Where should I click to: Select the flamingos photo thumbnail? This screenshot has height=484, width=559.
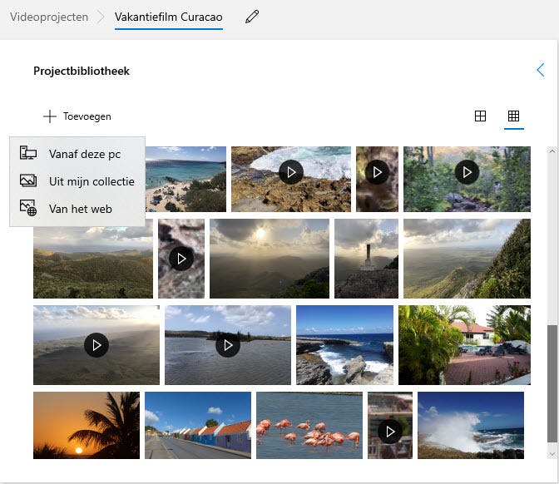pyautogui.click(x=308, y=426)
